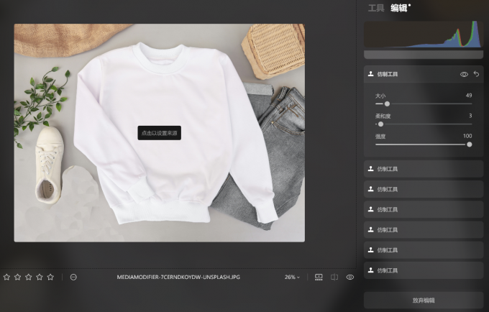Set rating with the third star
Viewport: 489px width, 312px height.
[x=29, y=277]
